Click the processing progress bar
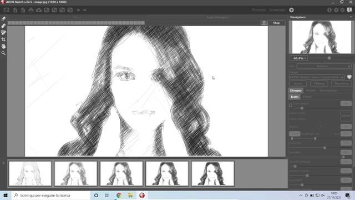355x200 pixels. (77, 23)
